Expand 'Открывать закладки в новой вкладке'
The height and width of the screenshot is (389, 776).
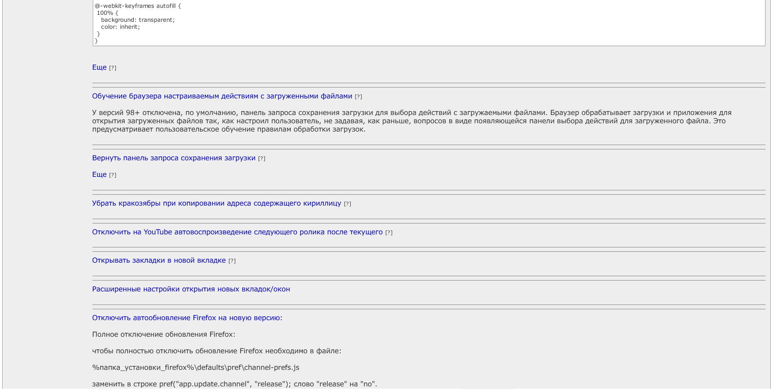pos(159,260)
